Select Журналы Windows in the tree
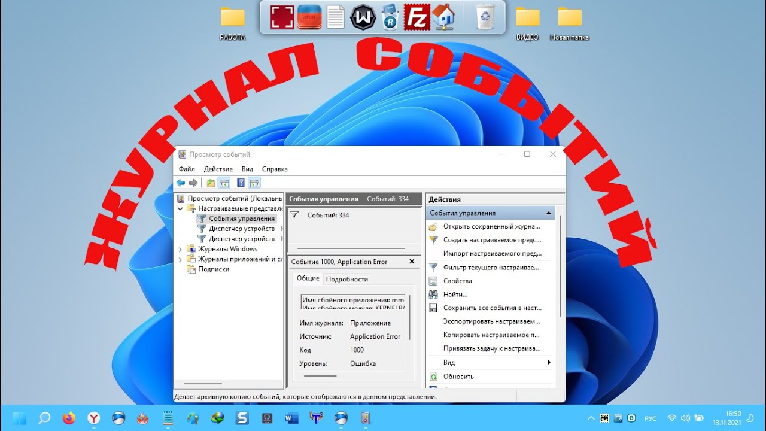This screenshot has width=766, height=431. (x=227, y=249)
